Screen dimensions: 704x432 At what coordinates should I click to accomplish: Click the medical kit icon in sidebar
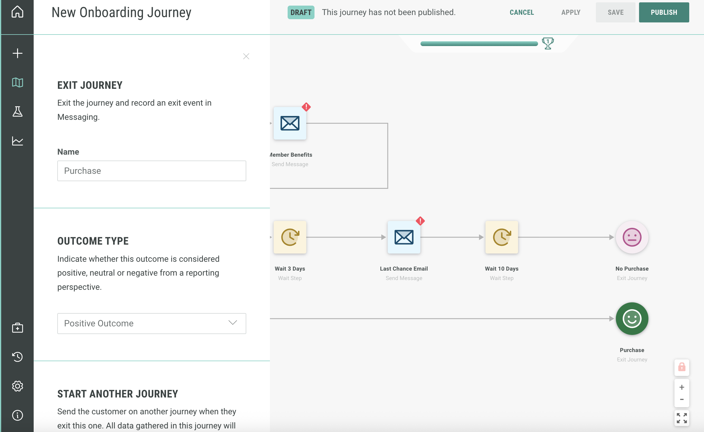[x=17, y=328]
